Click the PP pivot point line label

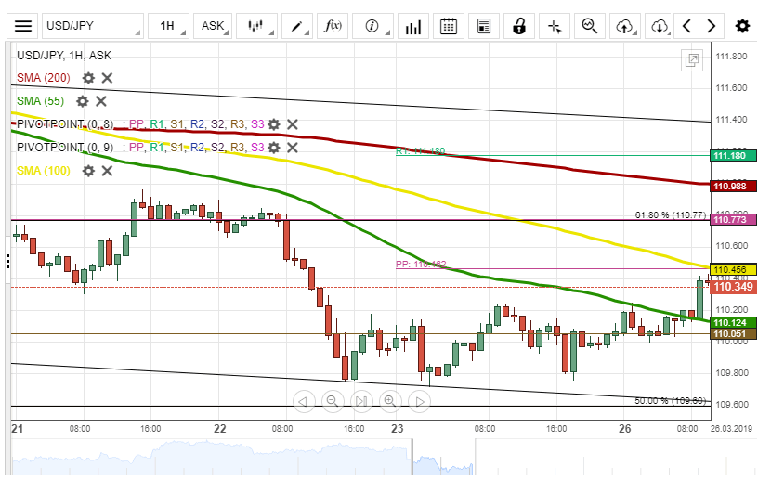(421, 265)
